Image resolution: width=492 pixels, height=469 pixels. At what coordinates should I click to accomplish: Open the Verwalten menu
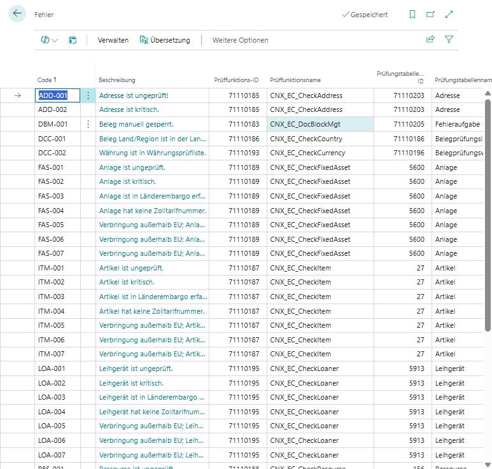[113, 40]
